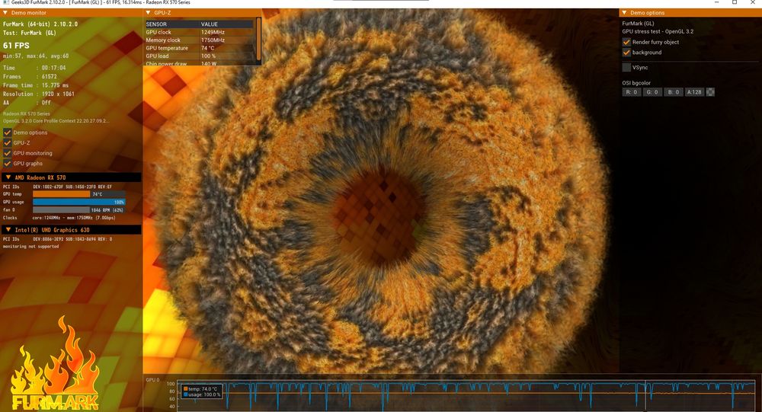Collapse the Intel(R) UHD Graphics 630 section
This screenshot has width=762, height=412.
pyautogui.click(x=8, y=230)
